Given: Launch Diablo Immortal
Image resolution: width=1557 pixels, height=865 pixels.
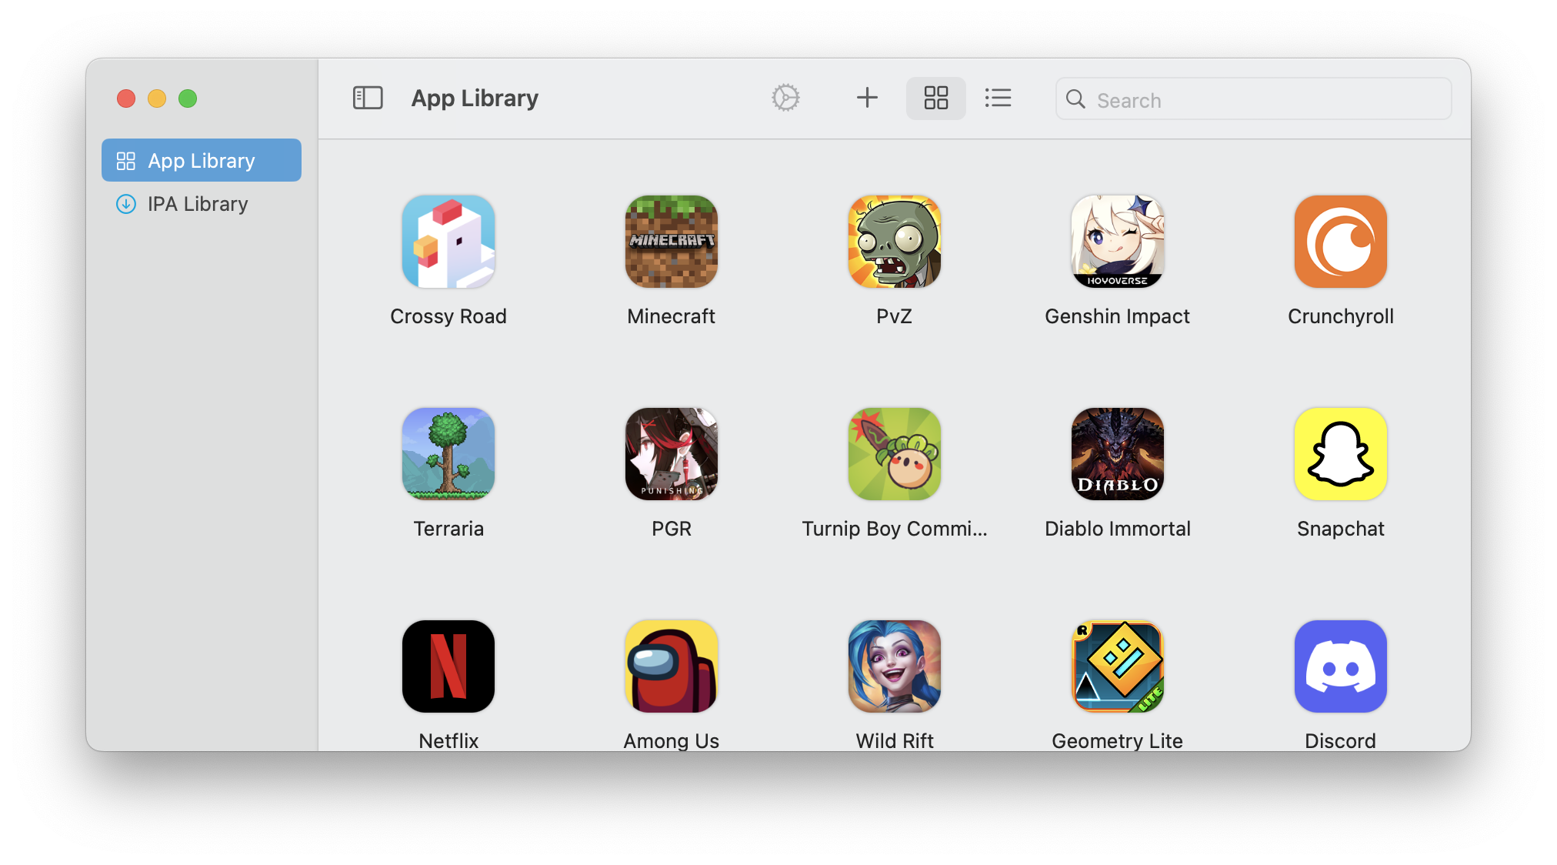Looking at the screenshot, I should click(1118, 457).
